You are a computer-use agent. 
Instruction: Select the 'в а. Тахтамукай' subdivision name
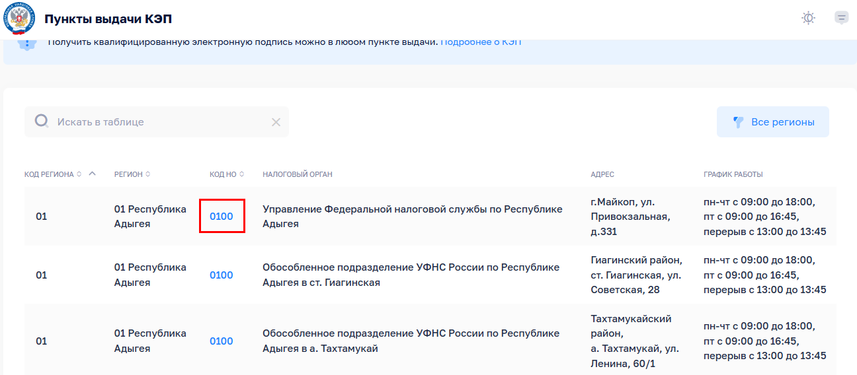click(411, 341)
